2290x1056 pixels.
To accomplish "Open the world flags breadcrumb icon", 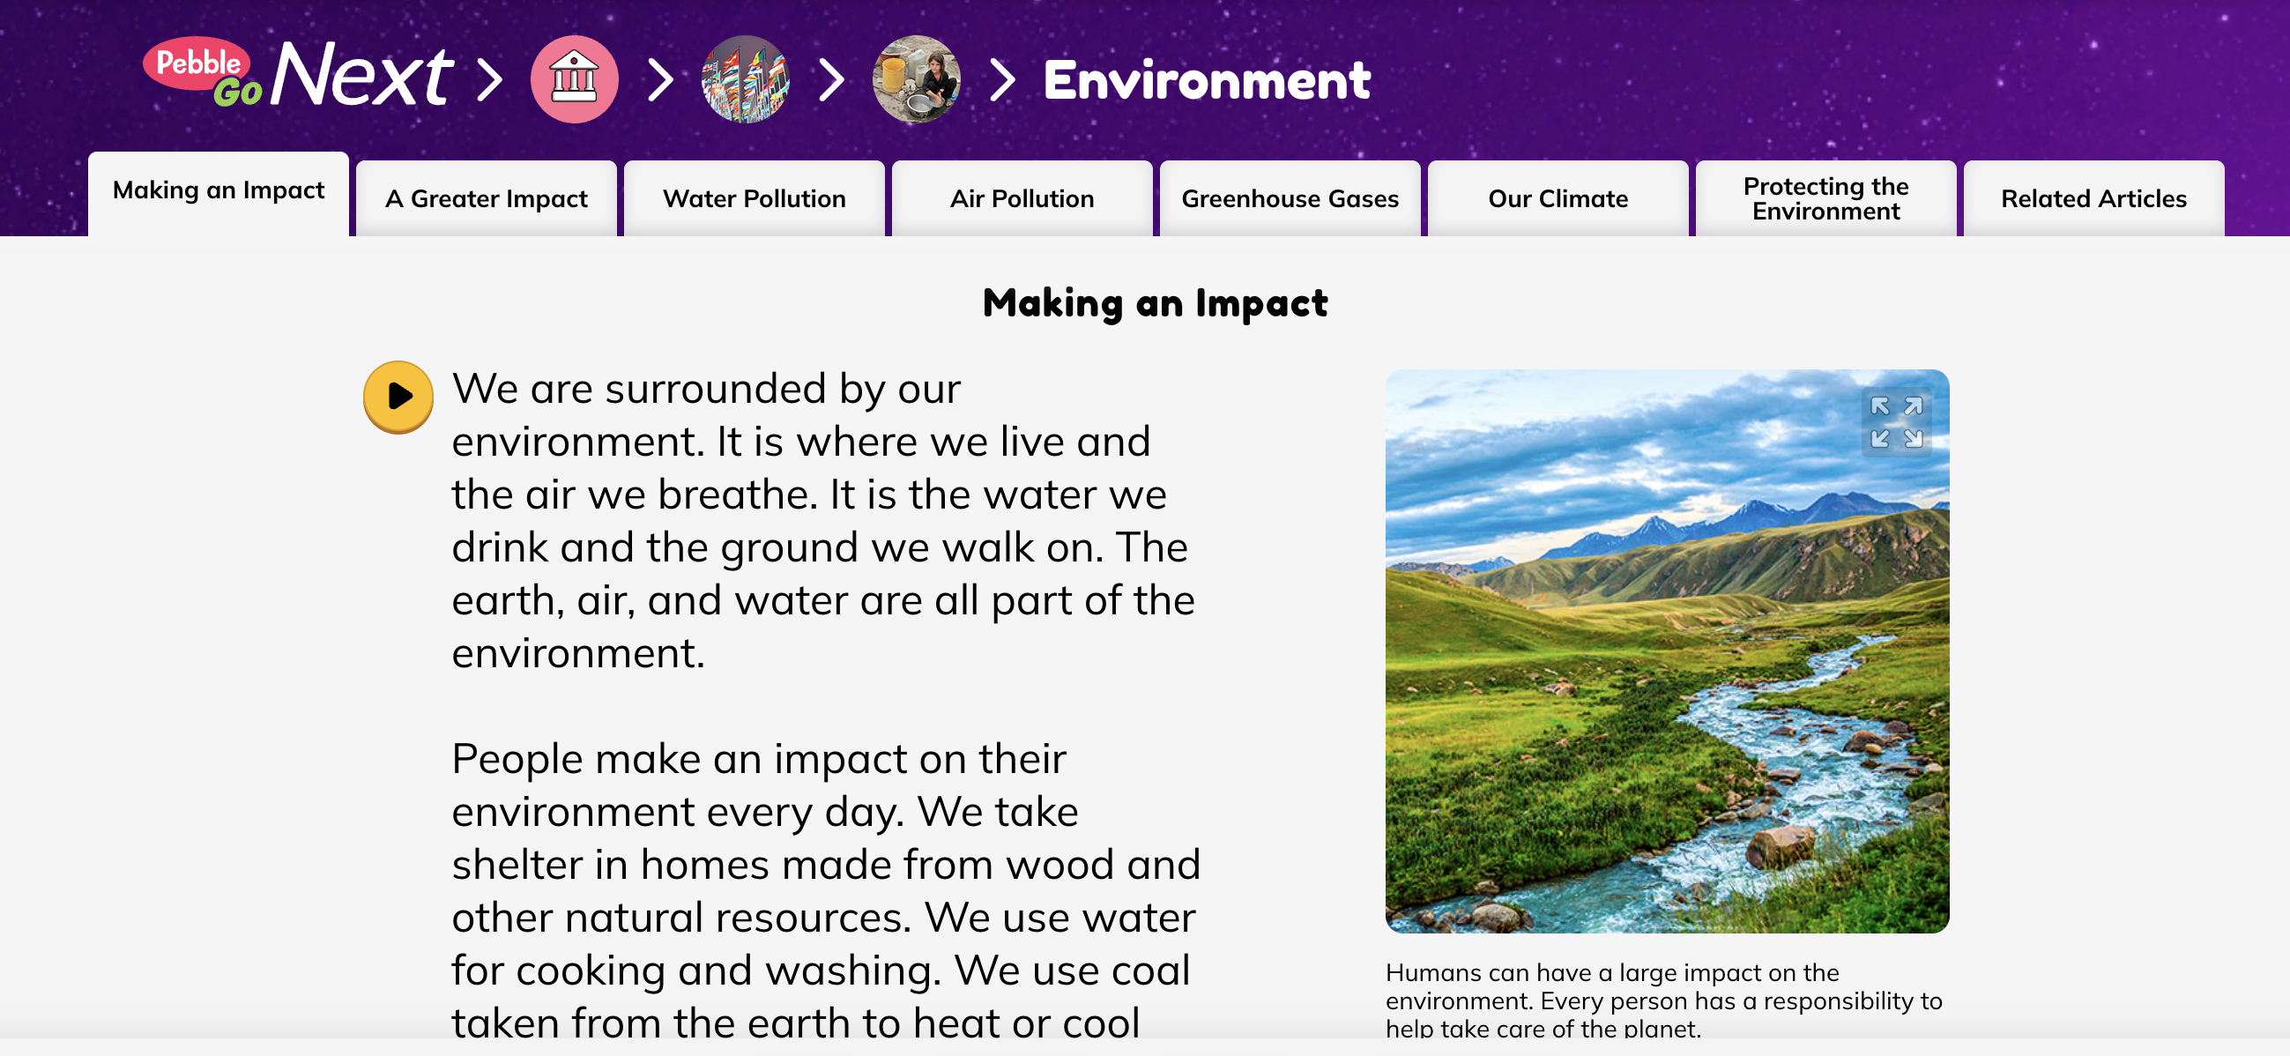I will pos(745,80).
